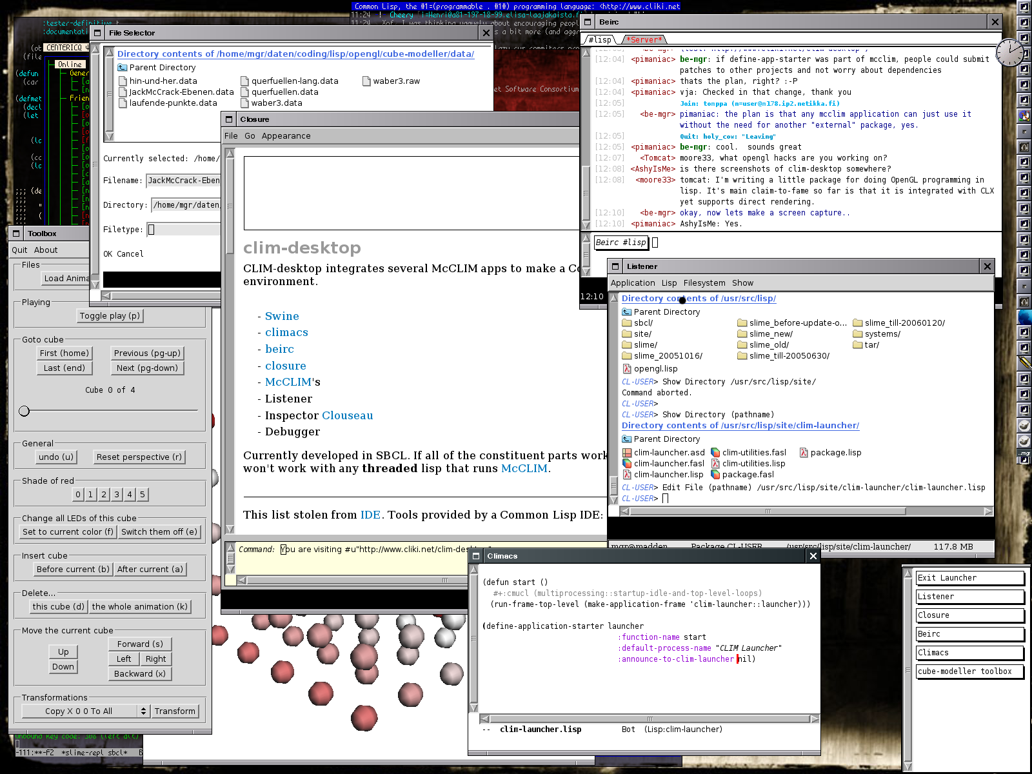Click the whole animation (k) delete button
The width and height of the screenshot is (1032, 774).
pos(139,606)
